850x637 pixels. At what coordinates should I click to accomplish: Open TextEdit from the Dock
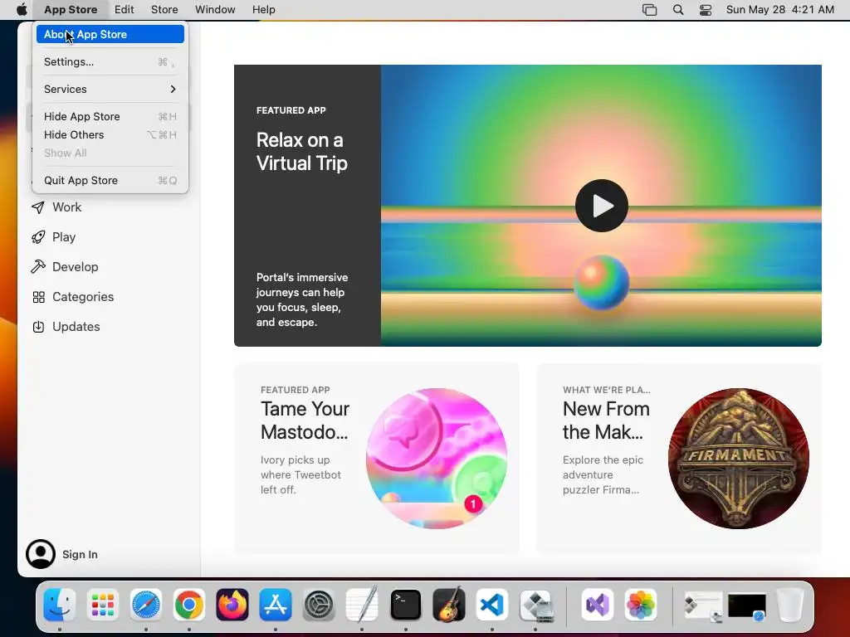(x=362, y=605)
